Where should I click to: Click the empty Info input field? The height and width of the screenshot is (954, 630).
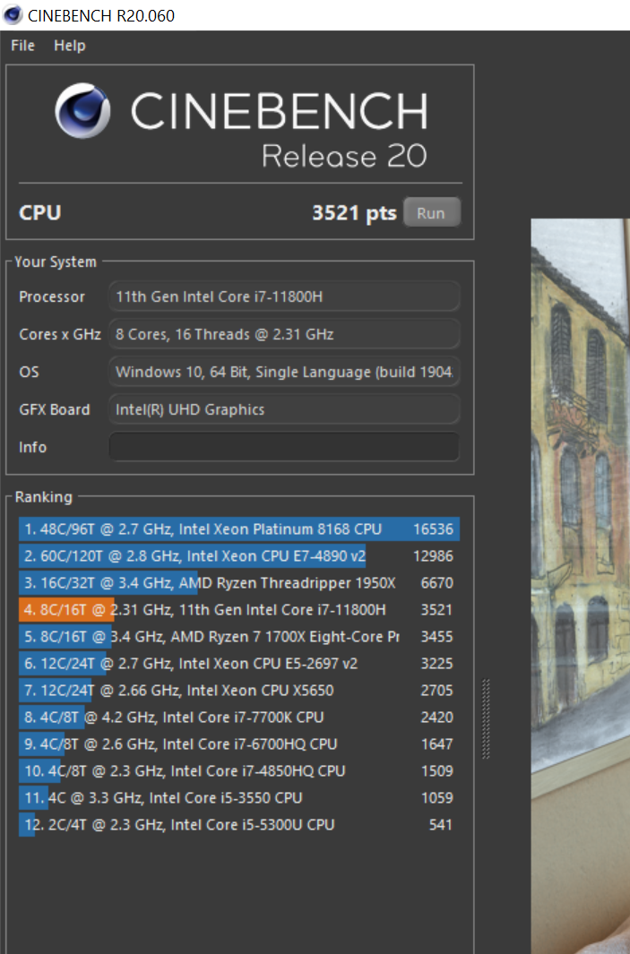tap(284, 447)
